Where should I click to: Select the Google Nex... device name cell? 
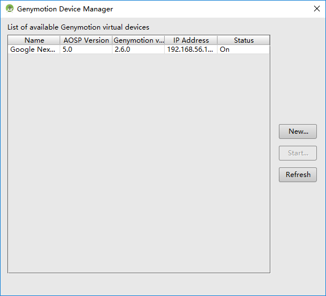[x=34, y=50]
